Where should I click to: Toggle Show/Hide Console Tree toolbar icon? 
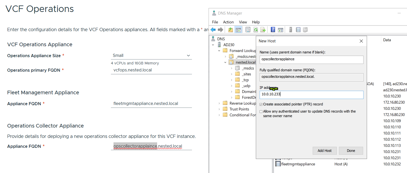tap(238, 30)
